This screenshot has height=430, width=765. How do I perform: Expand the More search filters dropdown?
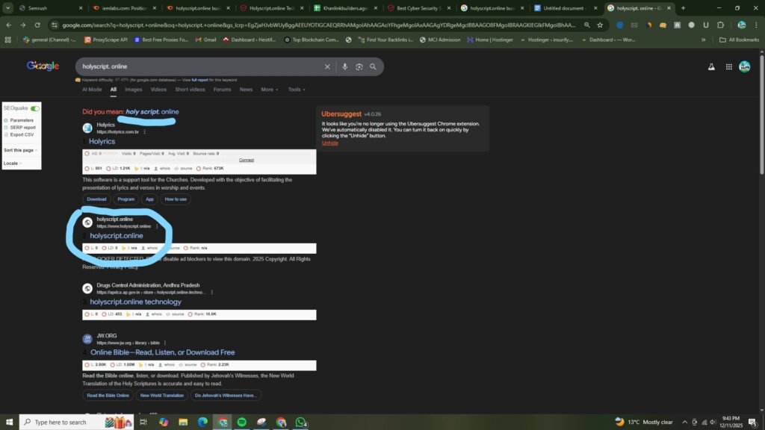269,90
